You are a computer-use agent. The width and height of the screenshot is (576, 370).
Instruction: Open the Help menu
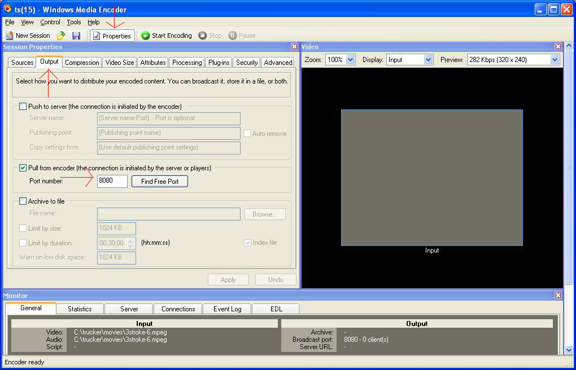[94, 22]
